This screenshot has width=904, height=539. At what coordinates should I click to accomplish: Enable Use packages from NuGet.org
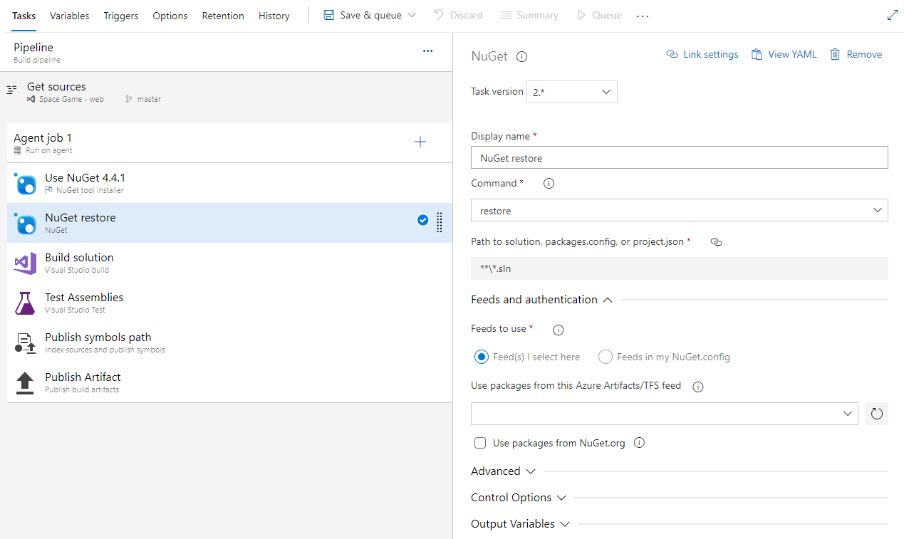[480, 443]
